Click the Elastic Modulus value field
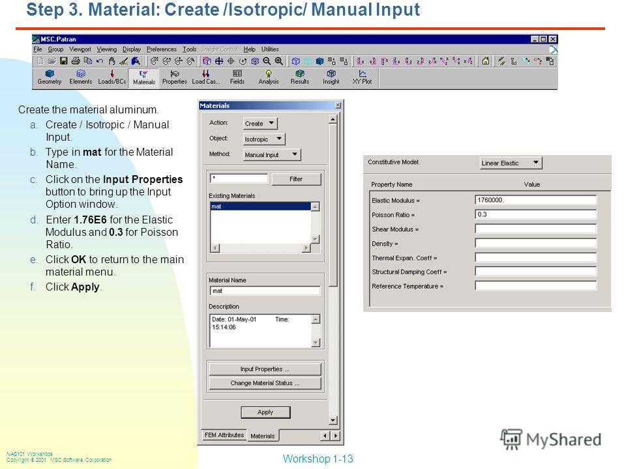This screenshot has height=469, width=626. point(536,200)
